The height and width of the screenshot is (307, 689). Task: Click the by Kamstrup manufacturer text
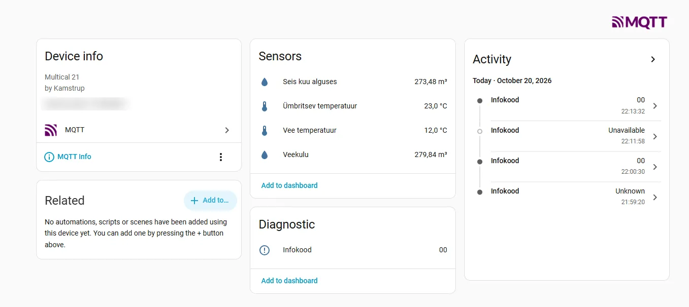click(x=64, y=89)
